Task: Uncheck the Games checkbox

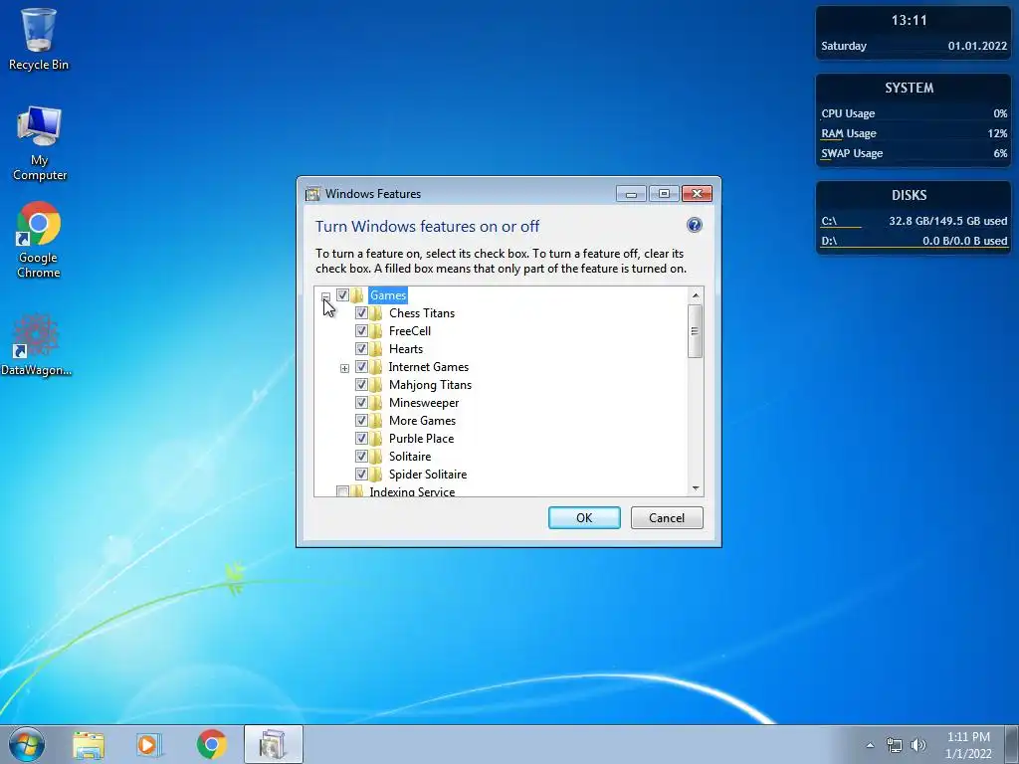Action: (342, 294)
